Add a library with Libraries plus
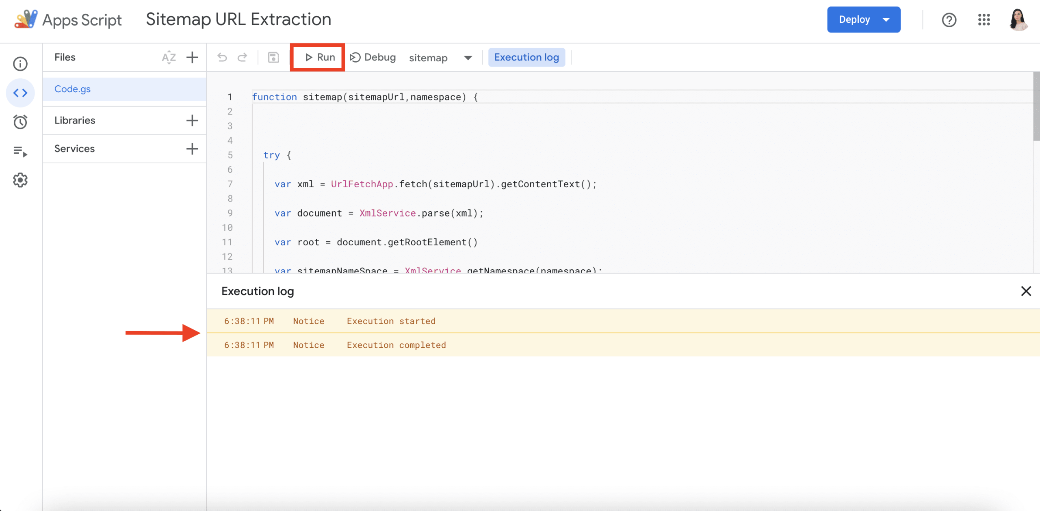Image resolution: width=1040 pixels, height=511 pixels. pyautogui.click(x=192, y=120)
